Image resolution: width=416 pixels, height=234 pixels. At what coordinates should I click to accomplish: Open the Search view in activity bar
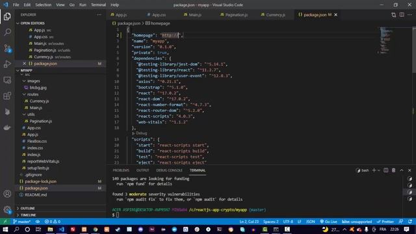(7, 32)
